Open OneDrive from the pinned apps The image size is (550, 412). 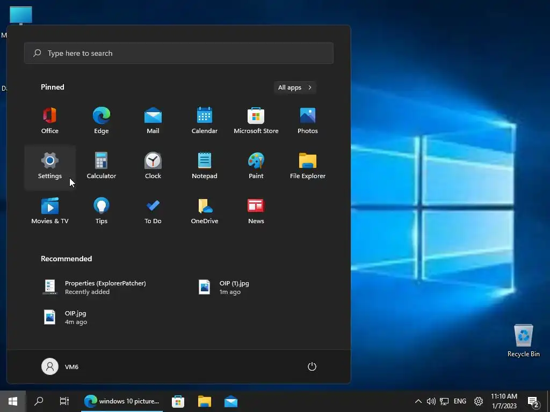(x=205, y=211)
